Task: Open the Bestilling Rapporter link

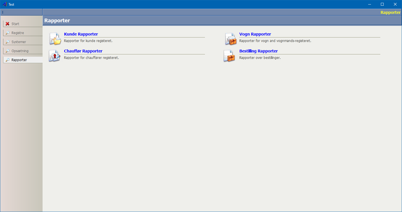Action: pos(259,51)
